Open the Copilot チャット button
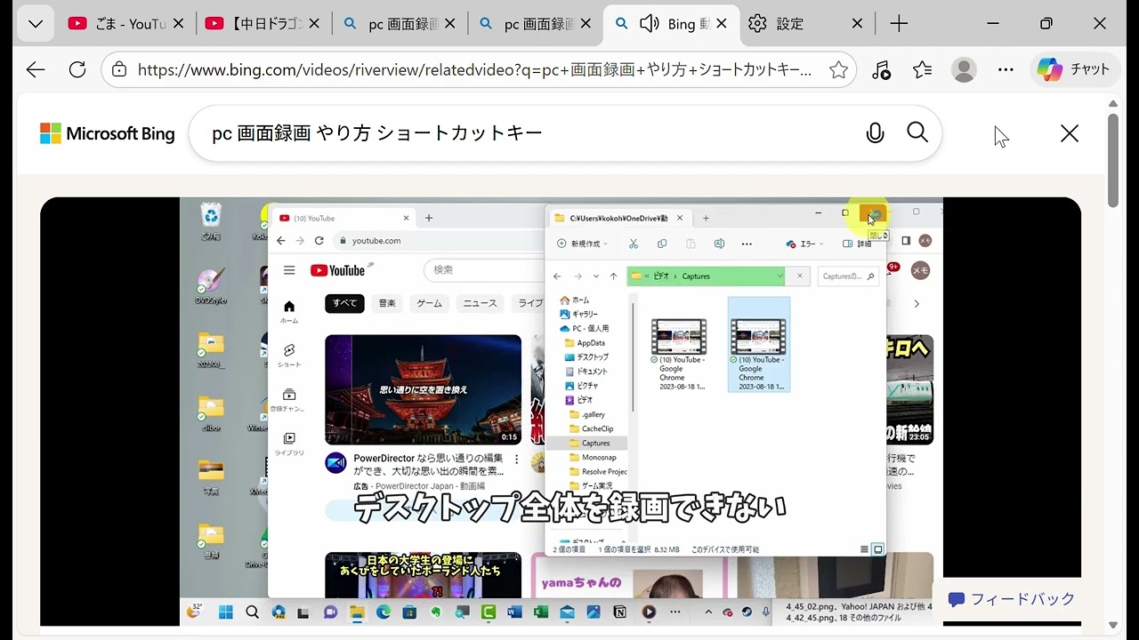Image resolution: width=1139 pixels, height=640 pixels. coord(1074,69)
